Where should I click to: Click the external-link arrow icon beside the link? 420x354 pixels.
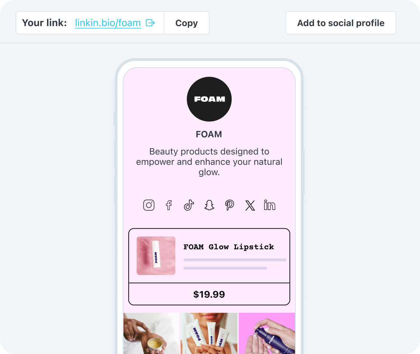150,23
